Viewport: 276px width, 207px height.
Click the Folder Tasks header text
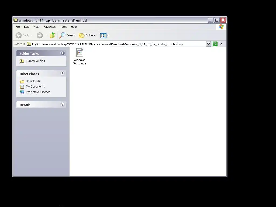coord(29,54)
